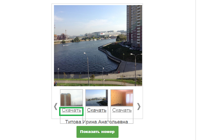198x140 pixels.
Task: View the middle gallery thumbnail
Action: (x=97, y=98)
